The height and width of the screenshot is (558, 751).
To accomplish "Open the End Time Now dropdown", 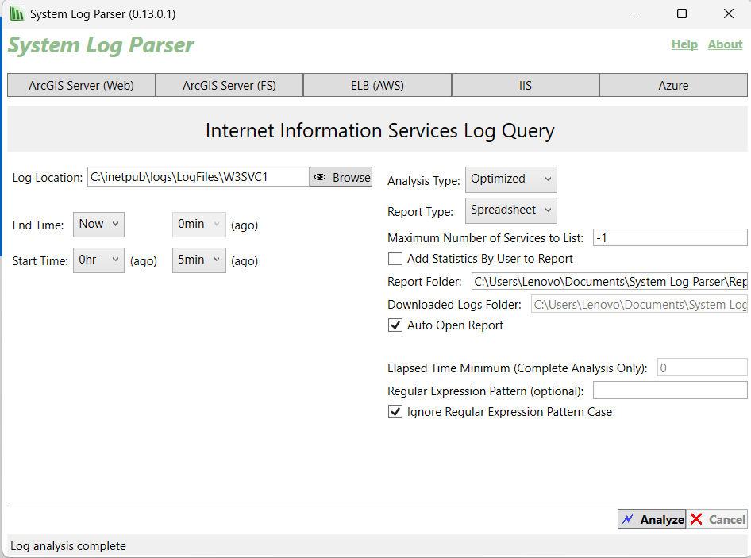I will (x=98, y=224).
